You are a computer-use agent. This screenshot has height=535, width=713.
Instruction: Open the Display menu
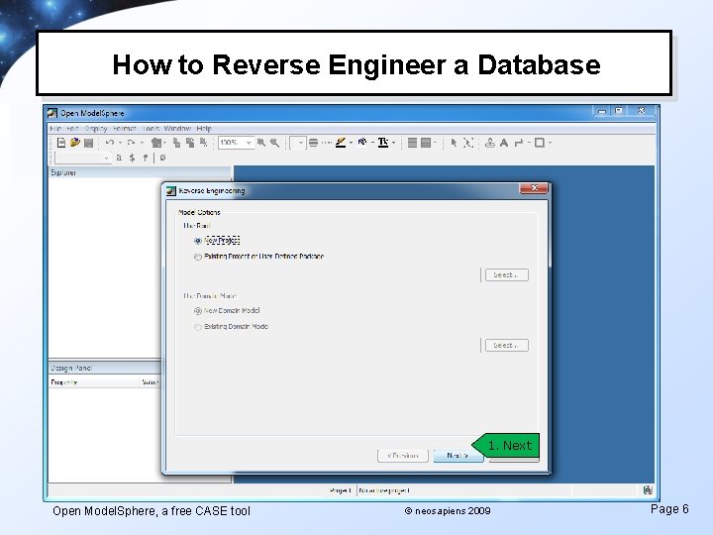[x=96, y=129]
